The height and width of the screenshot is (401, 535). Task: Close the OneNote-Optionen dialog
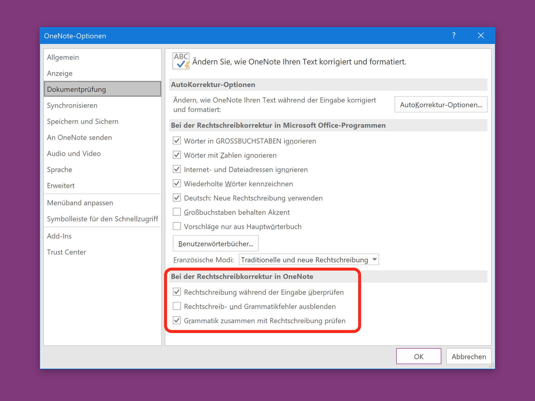tap(481, 35)
